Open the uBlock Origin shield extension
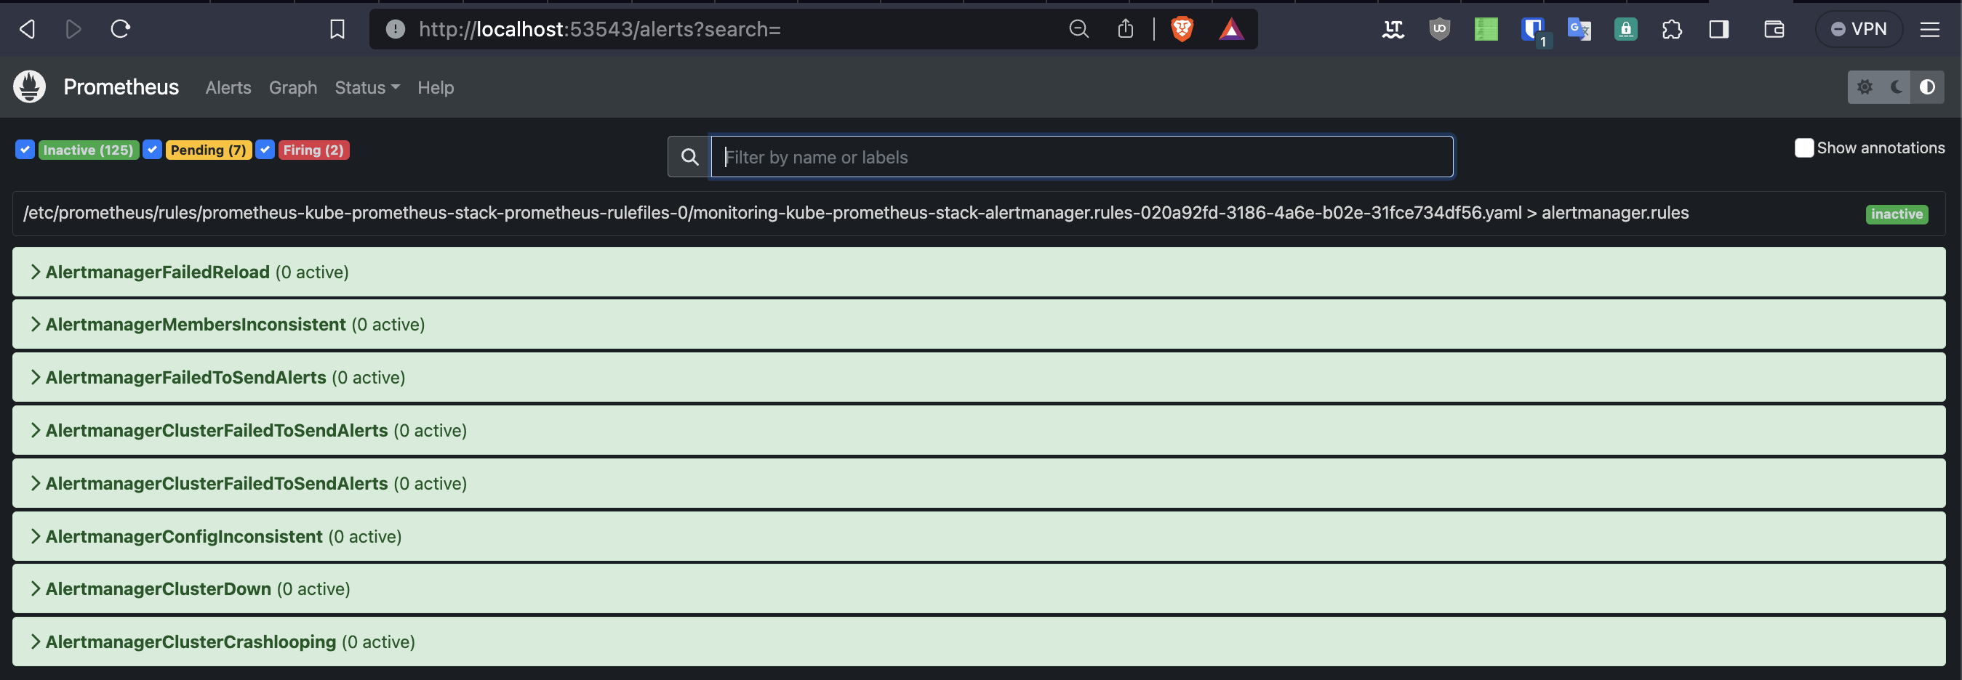This screenshot has width=1962, height=680. tap(1438, 29)
